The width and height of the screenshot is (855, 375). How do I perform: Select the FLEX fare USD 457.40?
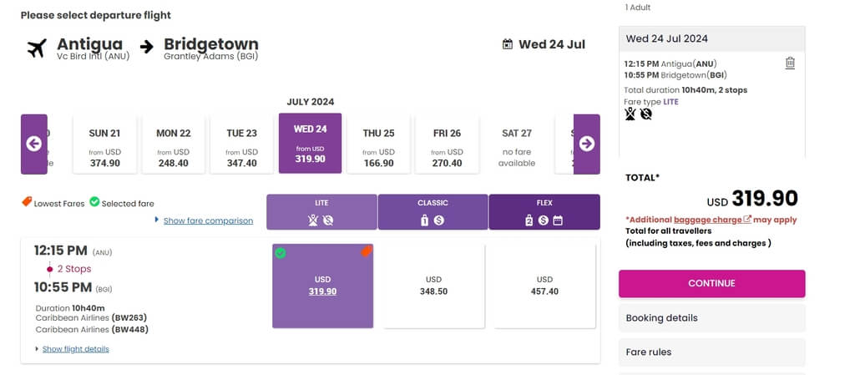pyautogui.click(x=544, y=286)
